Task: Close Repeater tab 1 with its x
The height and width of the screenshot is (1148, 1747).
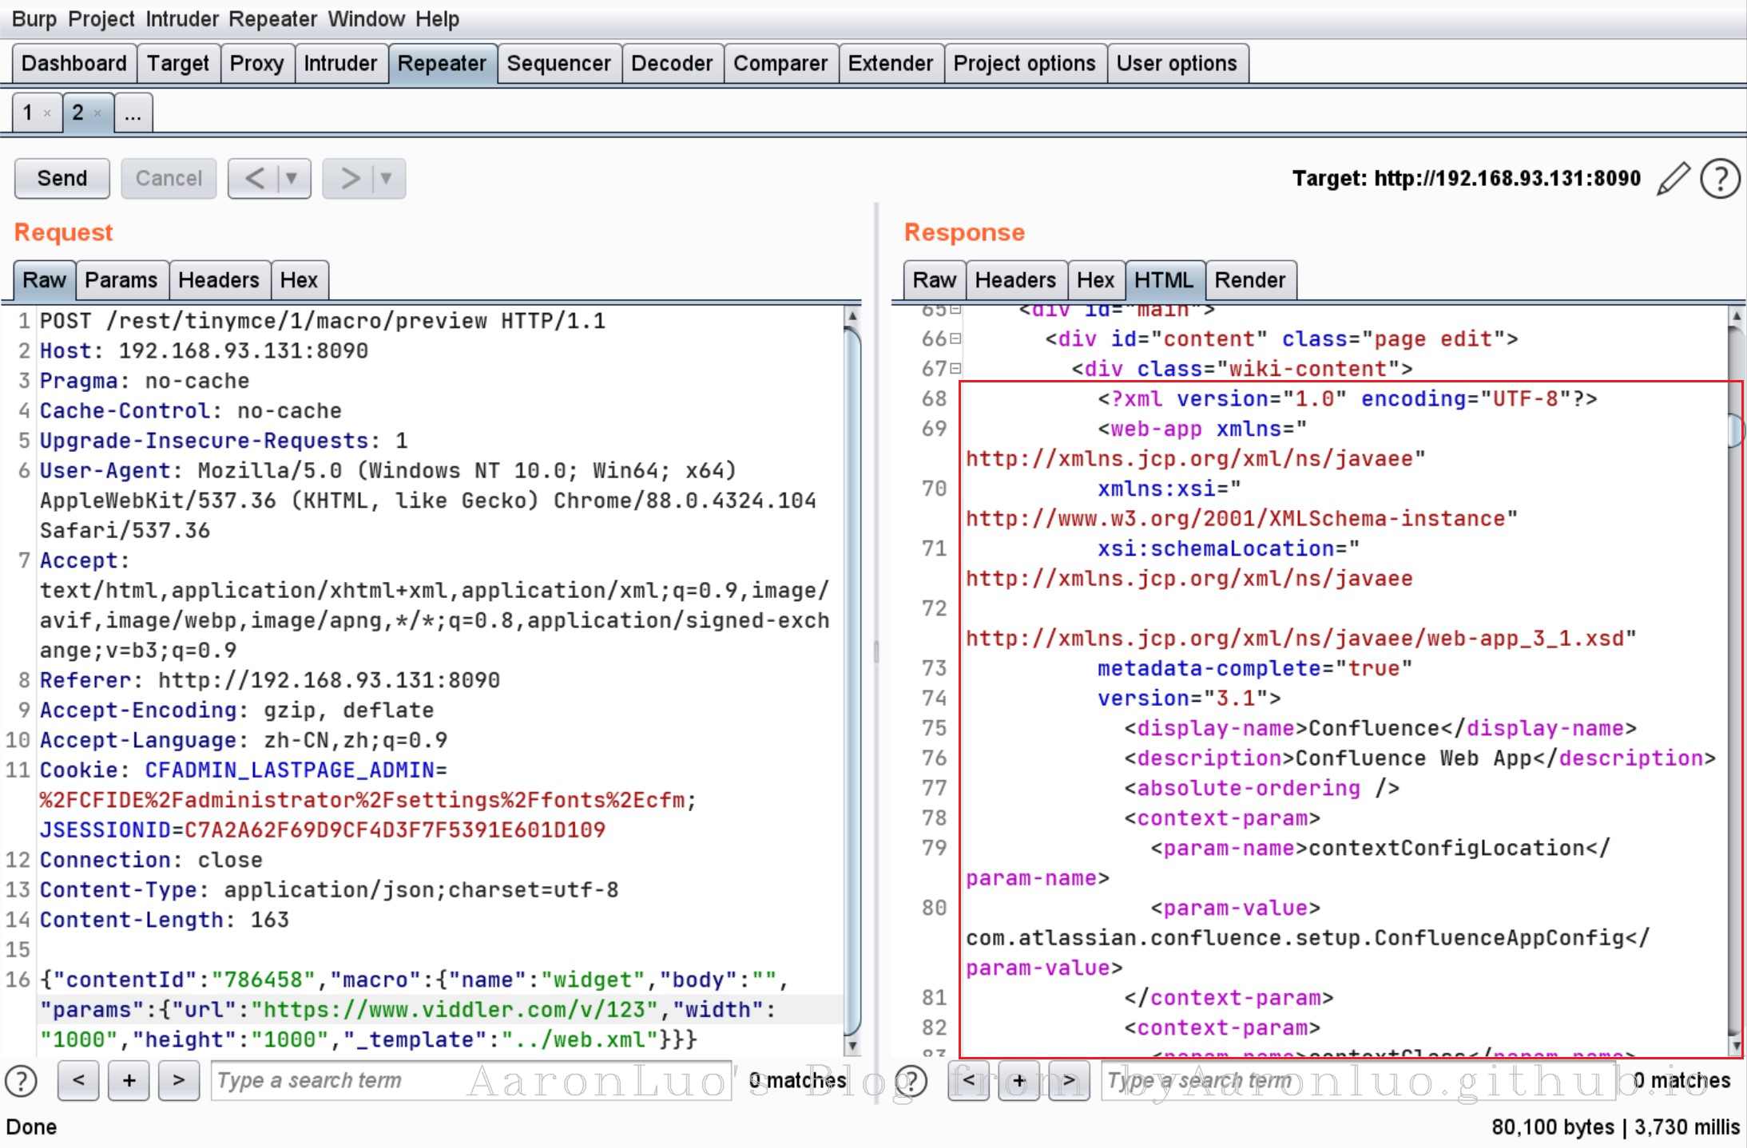Action: (47, 113)
